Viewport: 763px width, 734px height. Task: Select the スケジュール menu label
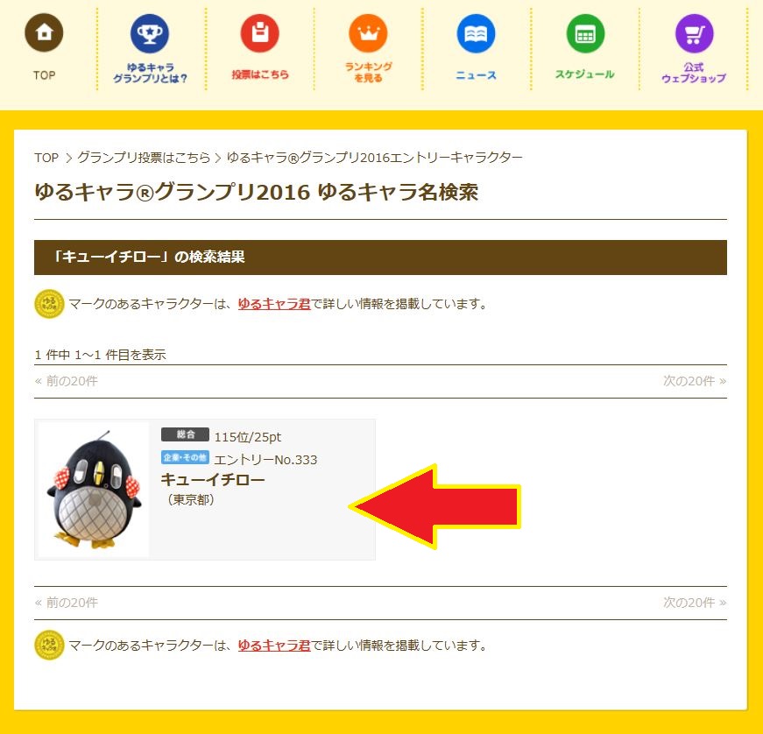[x=585, y=74]
